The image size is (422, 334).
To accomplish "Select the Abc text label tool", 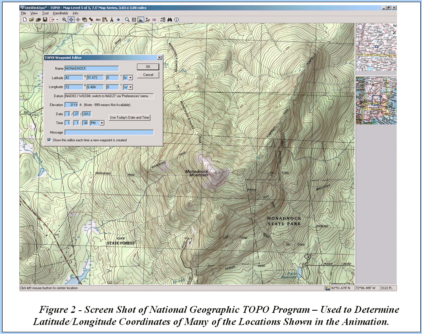I will (x=98, y=20).
